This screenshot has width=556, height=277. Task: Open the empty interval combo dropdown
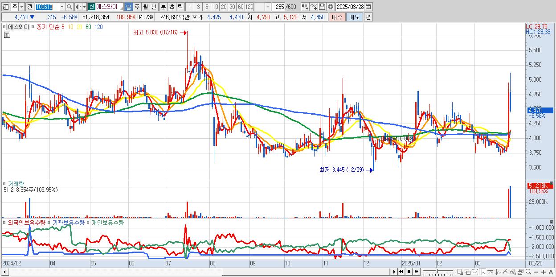(x=268, y=7)
